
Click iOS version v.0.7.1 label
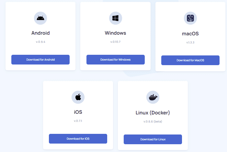78,121
